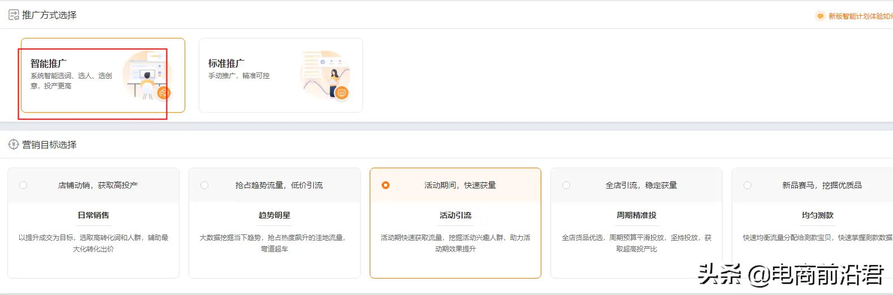Image resolution: width=893 pixels, height=295 pixels.
Task: Open the 新版智能计划体验 link
Action: [860, 16]
